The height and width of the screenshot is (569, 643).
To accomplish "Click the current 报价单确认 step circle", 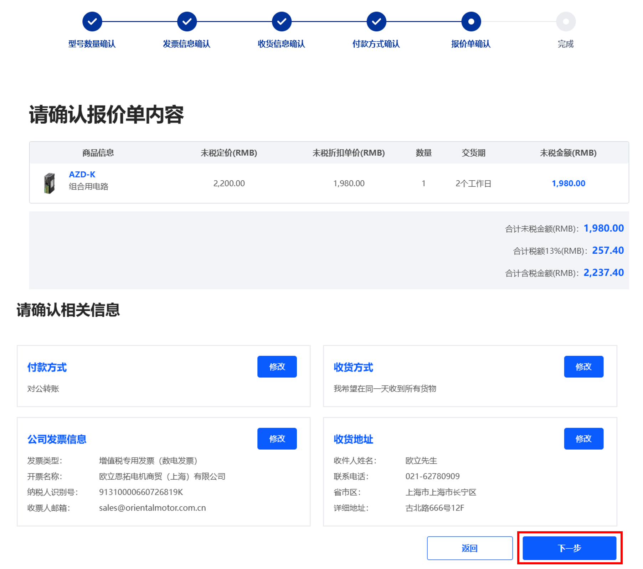I will click(471, 22).
